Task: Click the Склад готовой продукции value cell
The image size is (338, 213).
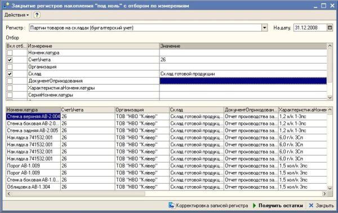Action: coord(243,74)
